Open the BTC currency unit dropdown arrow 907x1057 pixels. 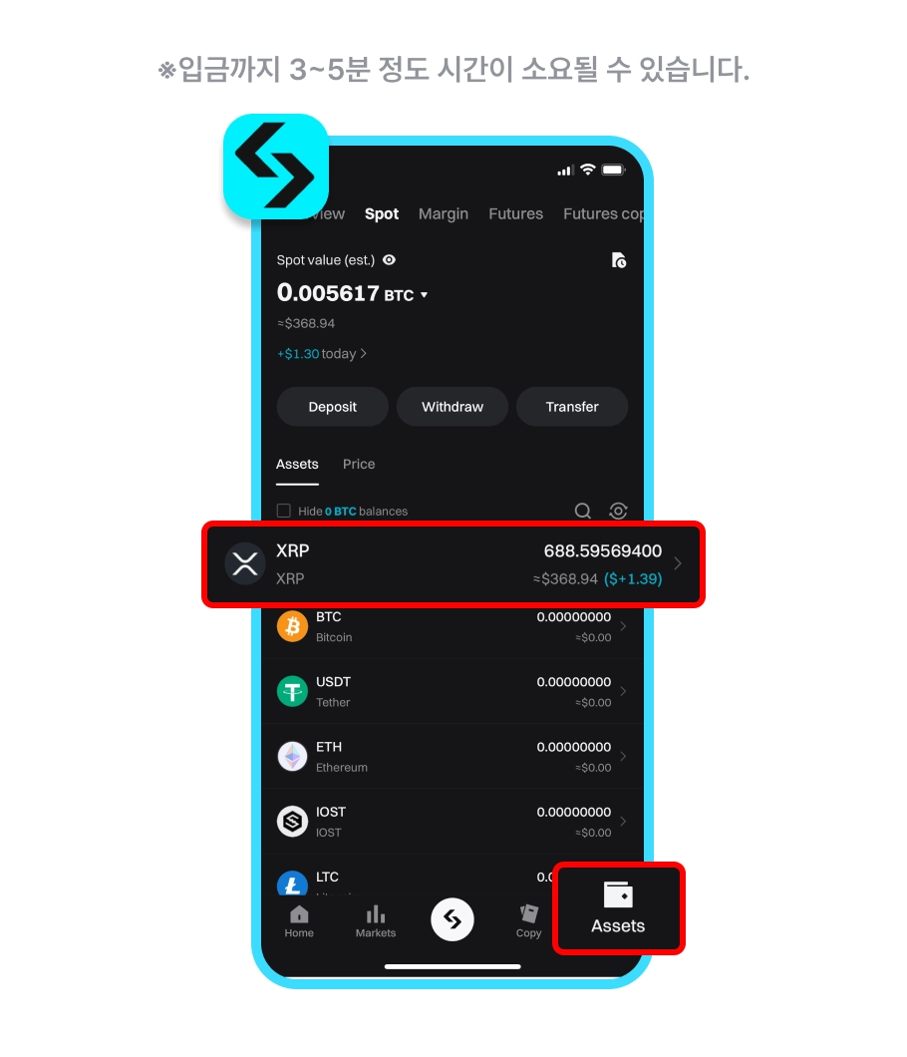click(424, 295)
